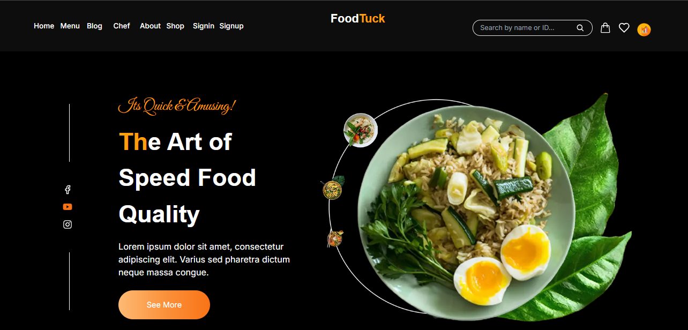Open the wishlist heart icon
The width and height of the screenshot is (688, 330).
[624, 28]
